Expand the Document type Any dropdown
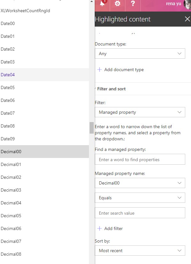Viewport: 191px width, 264px height. pyautogui.click(x=140, y=54)
